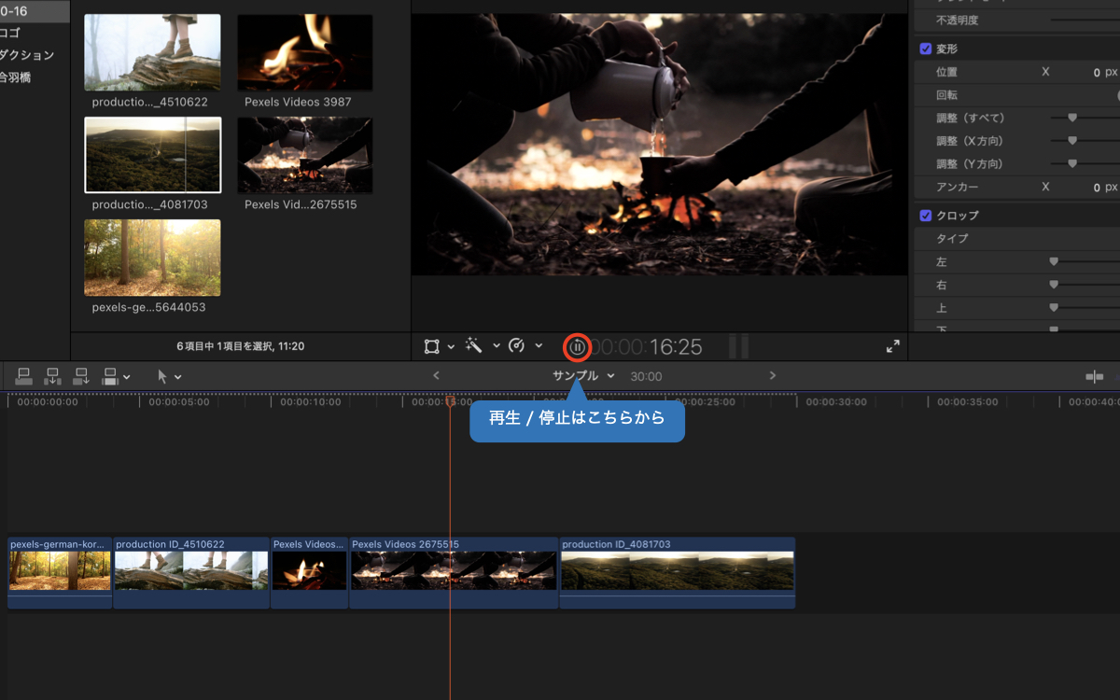
Task: Click the 合羽橋 sidebar item
Action: point(16,77)
